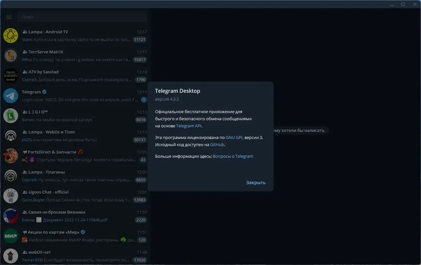The width and height of the screenshot is (421, 265).
Task: Click Закрыть to close dialog
Action: tap(256, 182)
